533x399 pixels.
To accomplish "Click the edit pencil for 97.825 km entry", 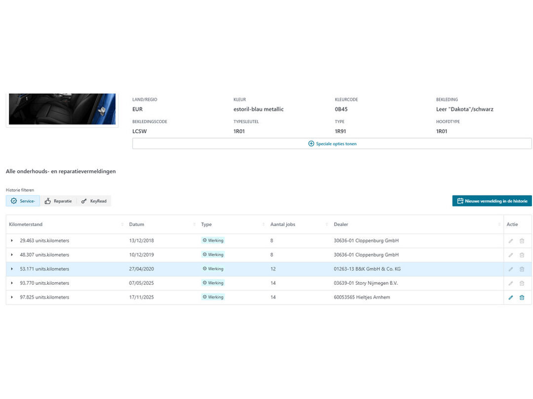I will (x=511, y=298).
